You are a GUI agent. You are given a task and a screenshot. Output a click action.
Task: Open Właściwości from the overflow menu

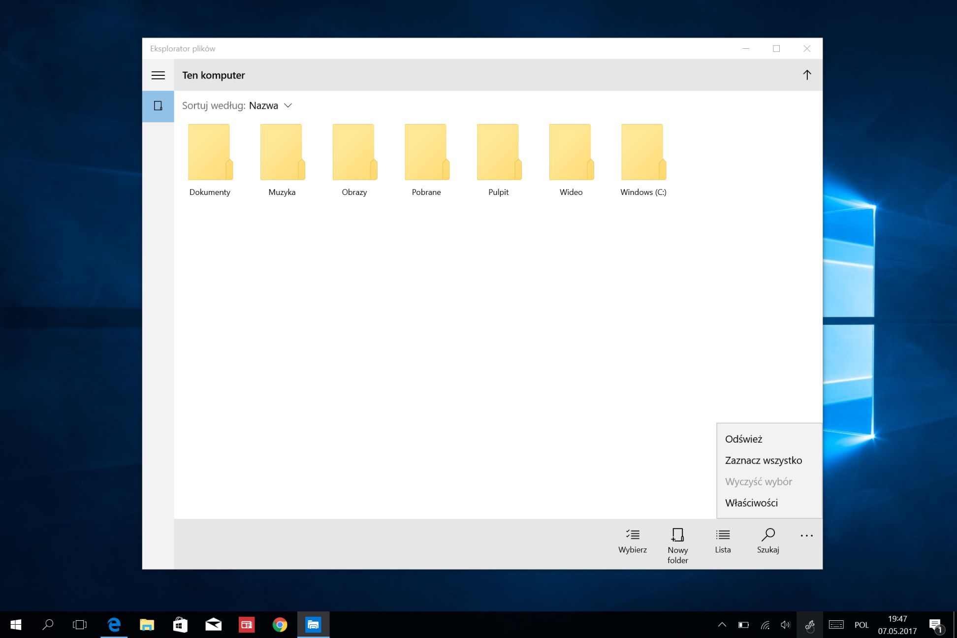[751, 503]
